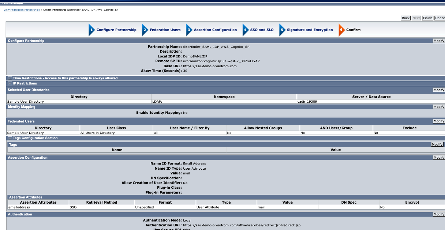Click the Name ID Format value Email Address
445x230 pixels.
[x=194, y=163]
